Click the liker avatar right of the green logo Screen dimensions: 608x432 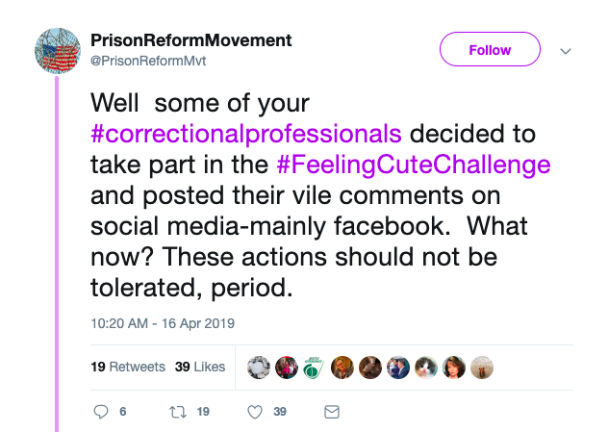click(x=342, y=367)
